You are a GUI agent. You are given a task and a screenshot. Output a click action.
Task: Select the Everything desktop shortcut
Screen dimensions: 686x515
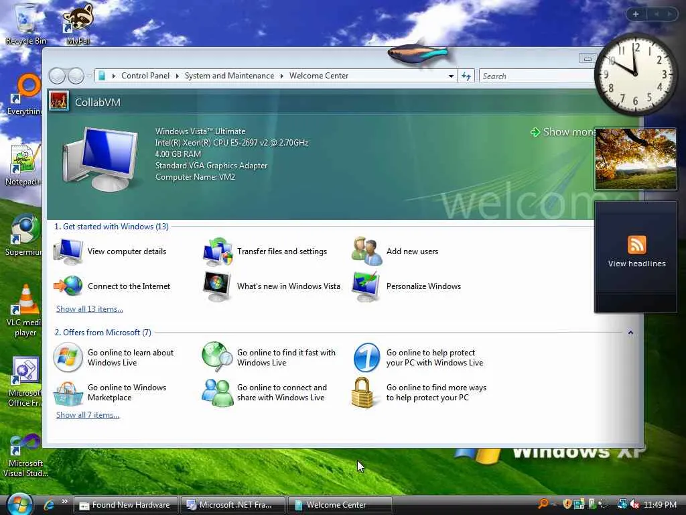(25, 94)
